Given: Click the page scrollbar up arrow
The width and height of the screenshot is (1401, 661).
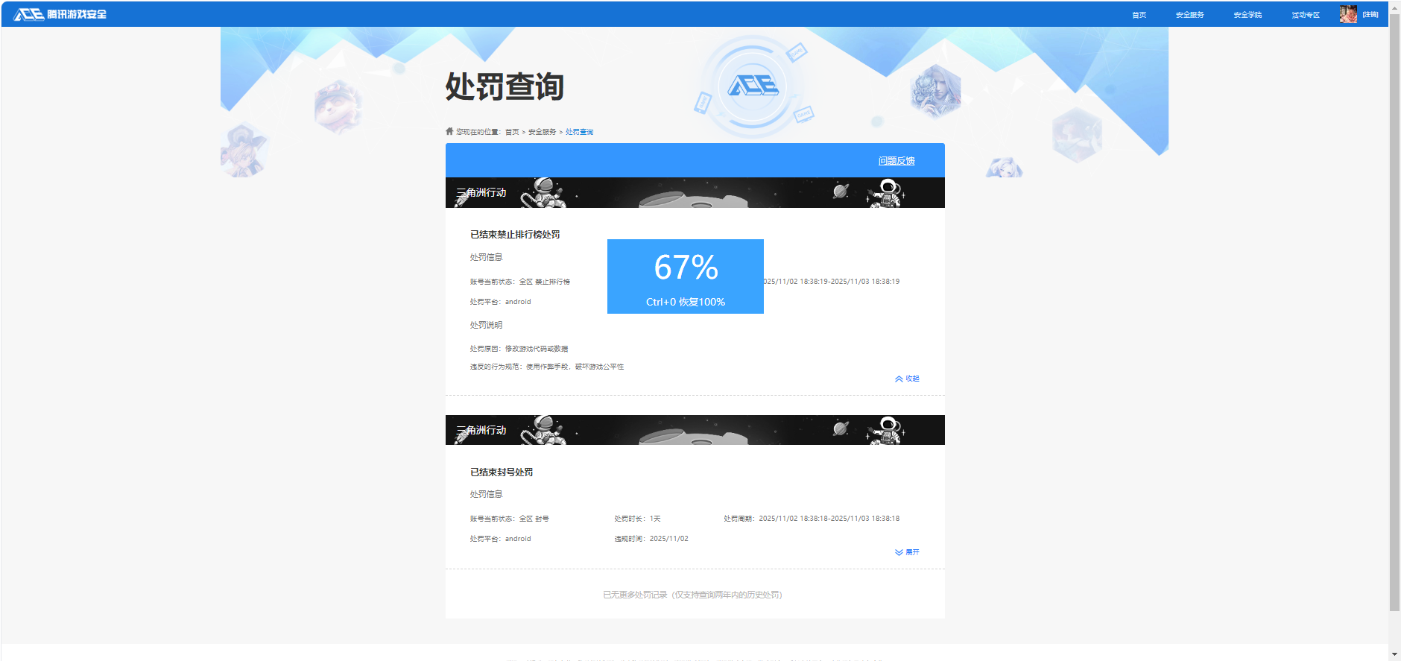Looking at the screenshot, I should click(x=1394, y=7).
